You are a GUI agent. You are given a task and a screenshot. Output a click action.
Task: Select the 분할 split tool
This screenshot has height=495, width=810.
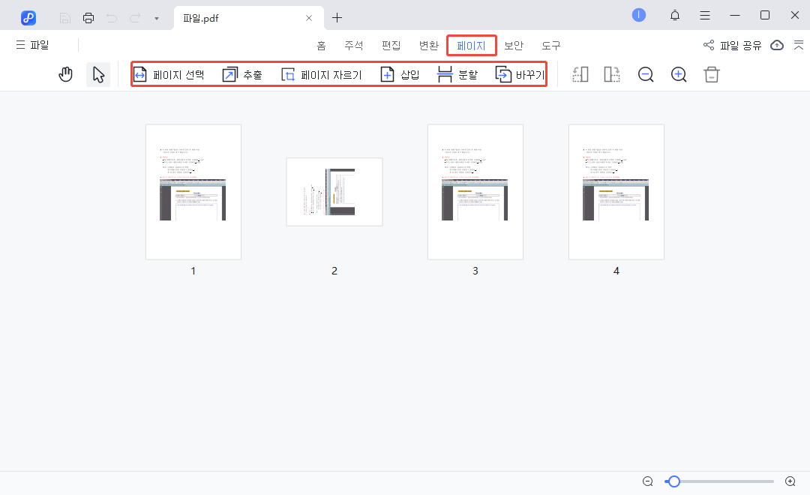[x=457, y=74]
